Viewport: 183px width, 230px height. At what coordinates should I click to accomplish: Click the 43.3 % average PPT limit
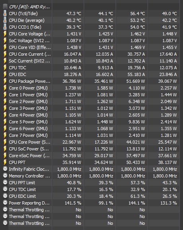[x=169, y=183]
